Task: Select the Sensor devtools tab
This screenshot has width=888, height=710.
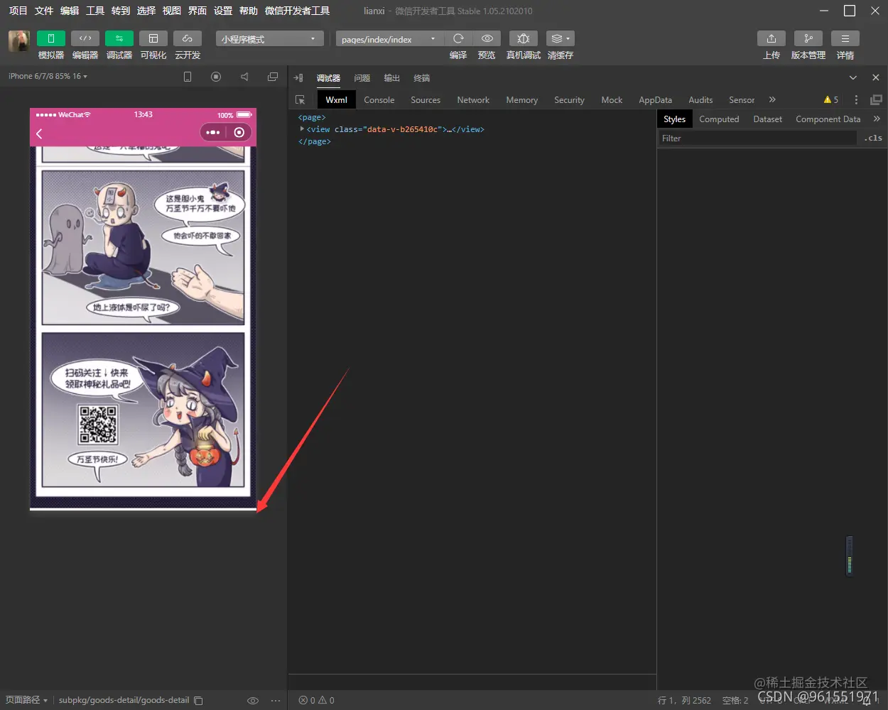Action: pos(742,100)
